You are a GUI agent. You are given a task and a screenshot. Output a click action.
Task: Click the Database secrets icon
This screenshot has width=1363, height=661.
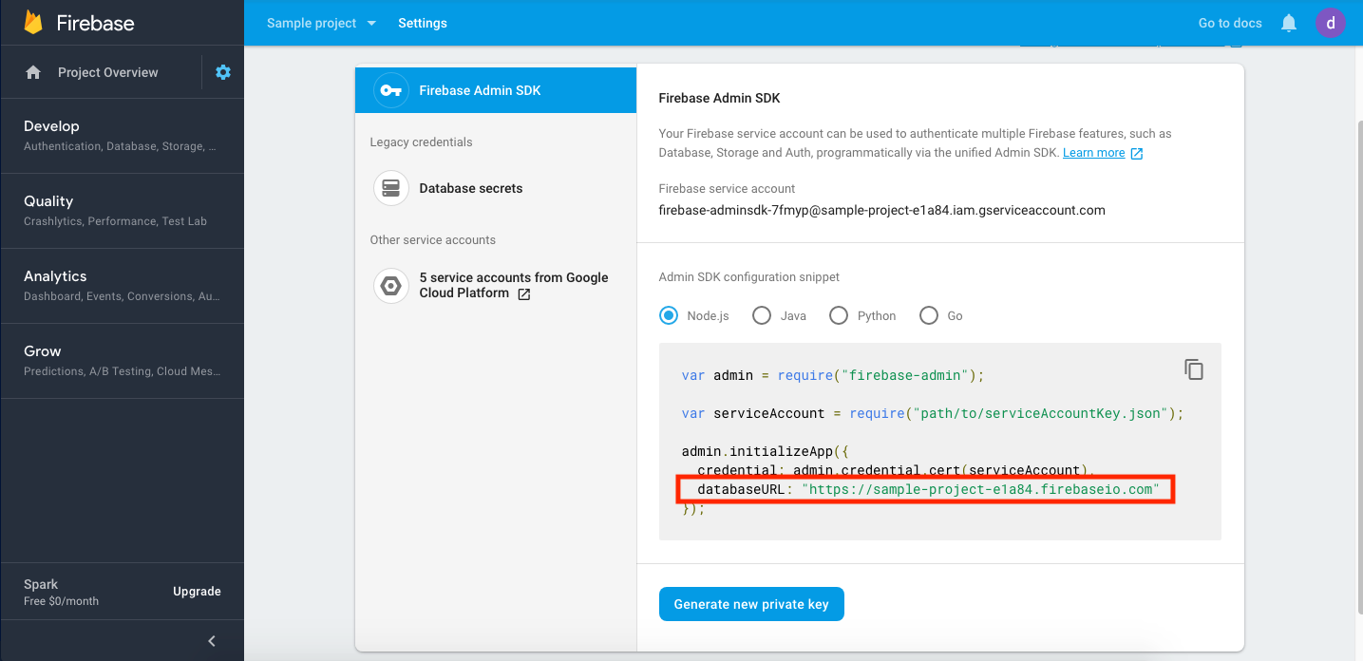point(391,188)
